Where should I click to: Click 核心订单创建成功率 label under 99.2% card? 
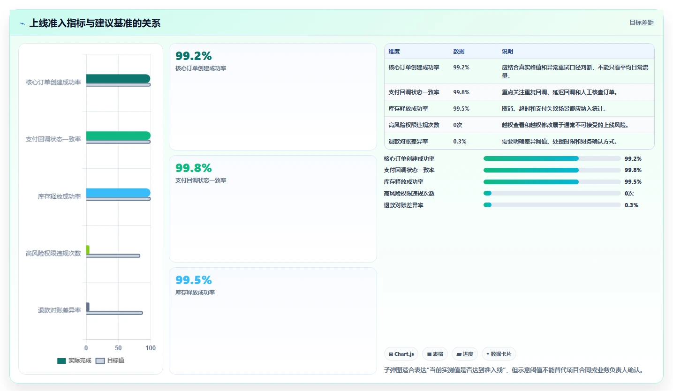[x=201, y=68]
